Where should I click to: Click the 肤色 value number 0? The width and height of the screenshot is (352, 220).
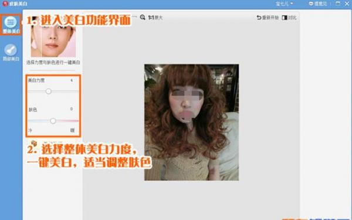click(72, 109)
